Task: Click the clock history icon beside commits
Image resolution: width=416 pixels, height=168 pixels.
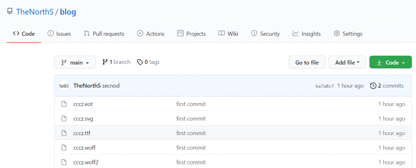Action: click(x=373, y=86)
